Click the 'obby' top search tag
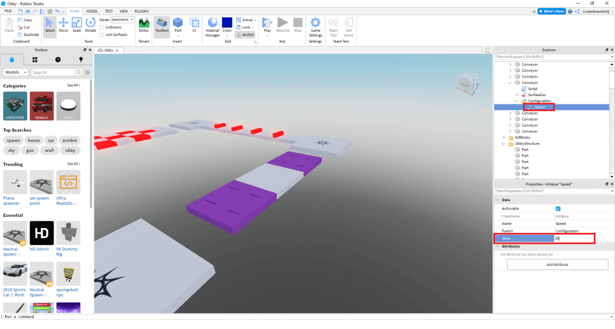This screenshot has width=615, height=329. pos(70,151)
